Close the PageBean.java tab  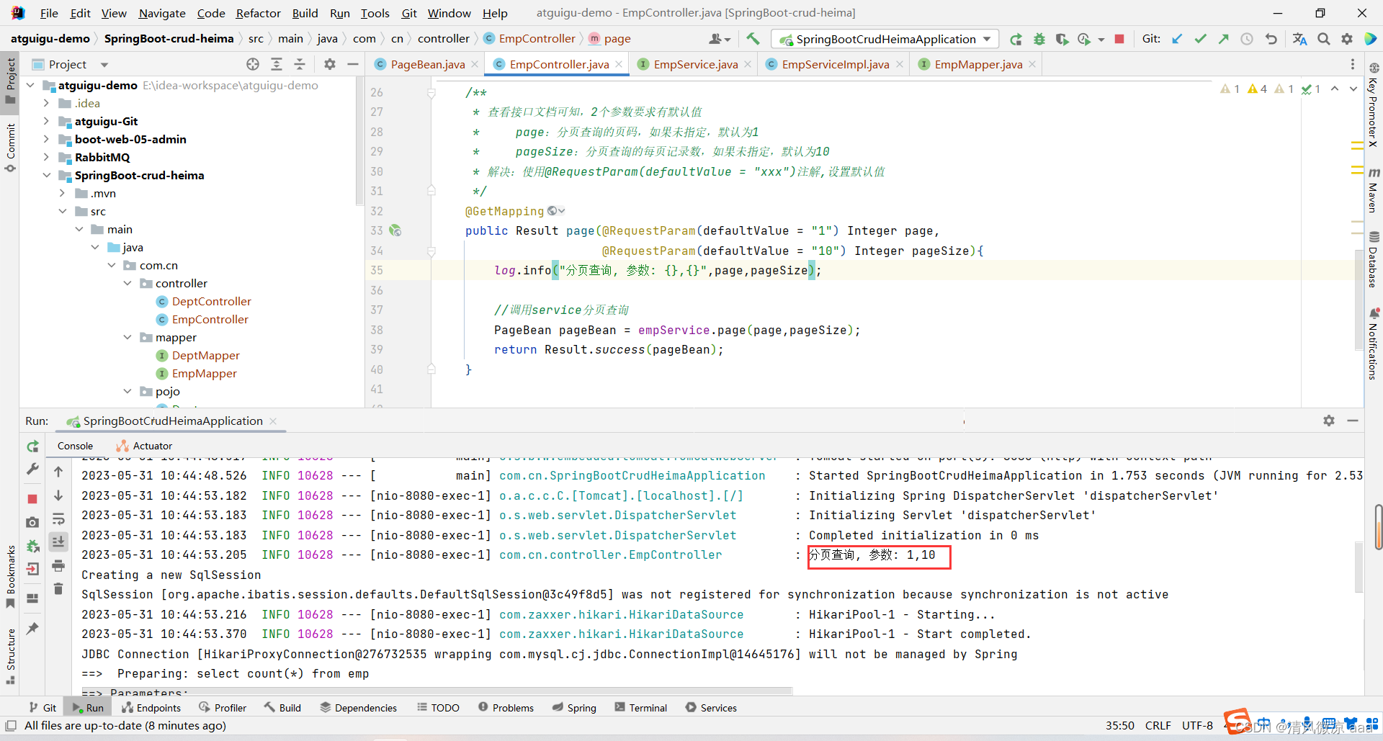pyautogui.click(x=475, y=64)
